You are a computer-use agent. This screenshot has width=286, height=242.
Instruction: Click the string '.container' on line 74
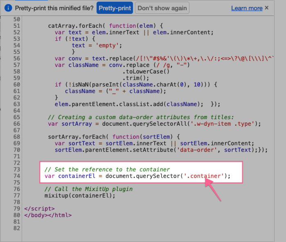click(x=204, y=176)
